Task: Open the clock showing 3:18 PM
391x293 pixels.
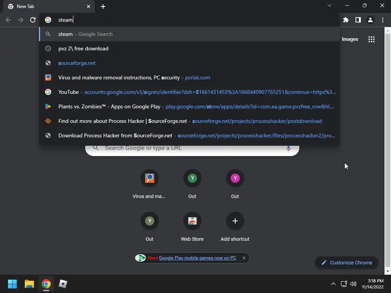Action: (x=373, y=284)
